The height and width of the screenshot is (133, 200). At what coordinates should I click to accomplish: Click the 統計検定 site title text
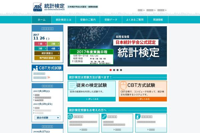coord(54,6)
